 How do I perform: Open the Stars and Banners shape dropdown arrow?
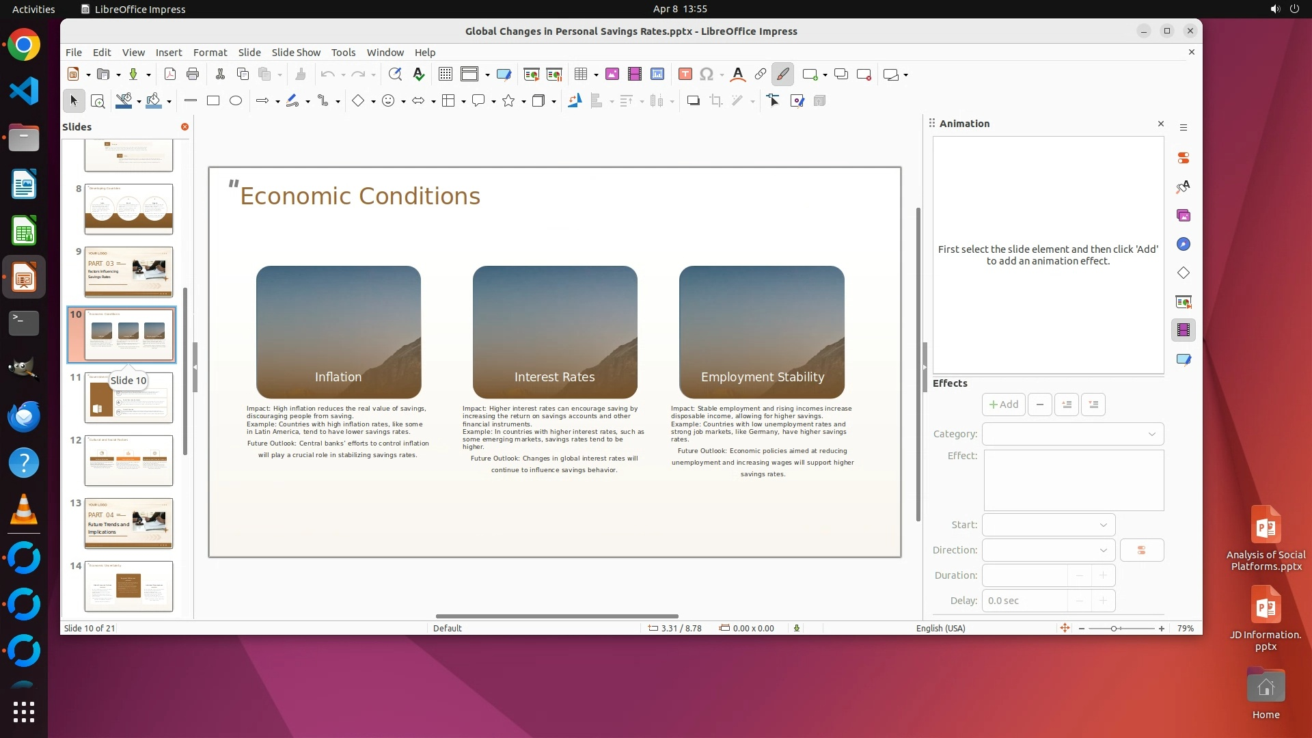[523, 102]
